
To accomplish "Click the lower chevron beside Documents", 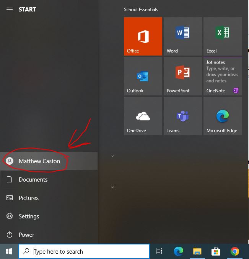I will pyautogui.click(x=112, y=187).
